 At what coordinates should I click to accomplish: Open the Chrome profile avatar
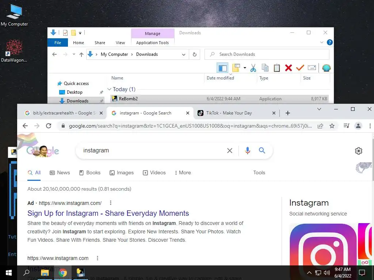pyautogui.click(x=358, y=126)
